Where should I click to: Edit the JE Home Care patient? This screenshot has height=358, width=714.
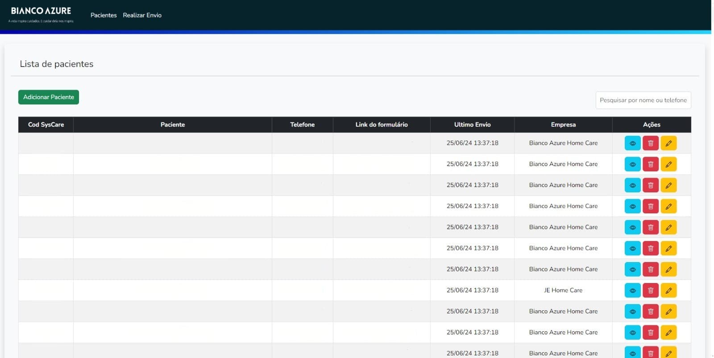[x=668, y=290]
